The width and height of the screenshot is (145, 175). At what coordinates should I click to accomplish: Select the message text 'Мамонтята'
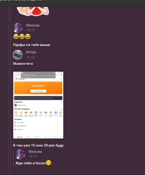(23, 64)
